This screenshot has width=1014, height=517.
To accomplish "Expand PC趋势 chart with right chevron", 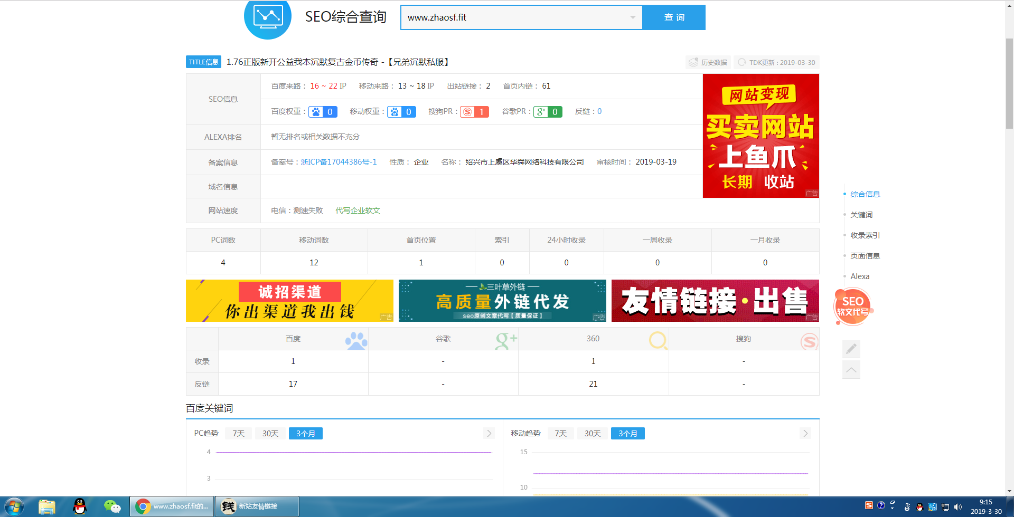I will (x=489, y=434).
